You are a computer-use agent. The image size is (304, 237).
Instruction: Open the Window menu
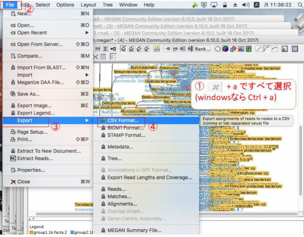[x=128, y=5]
